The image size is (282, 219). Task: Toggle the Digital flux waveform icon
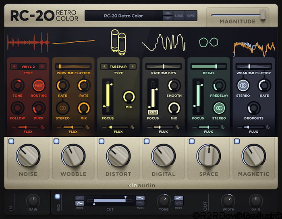178,127
